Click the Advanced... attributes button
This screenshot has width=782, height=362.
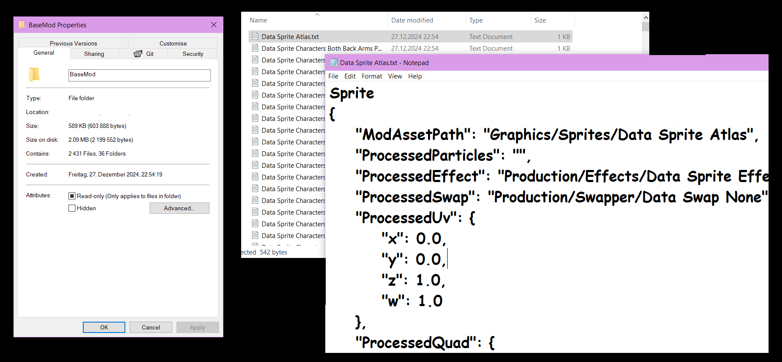180,208
